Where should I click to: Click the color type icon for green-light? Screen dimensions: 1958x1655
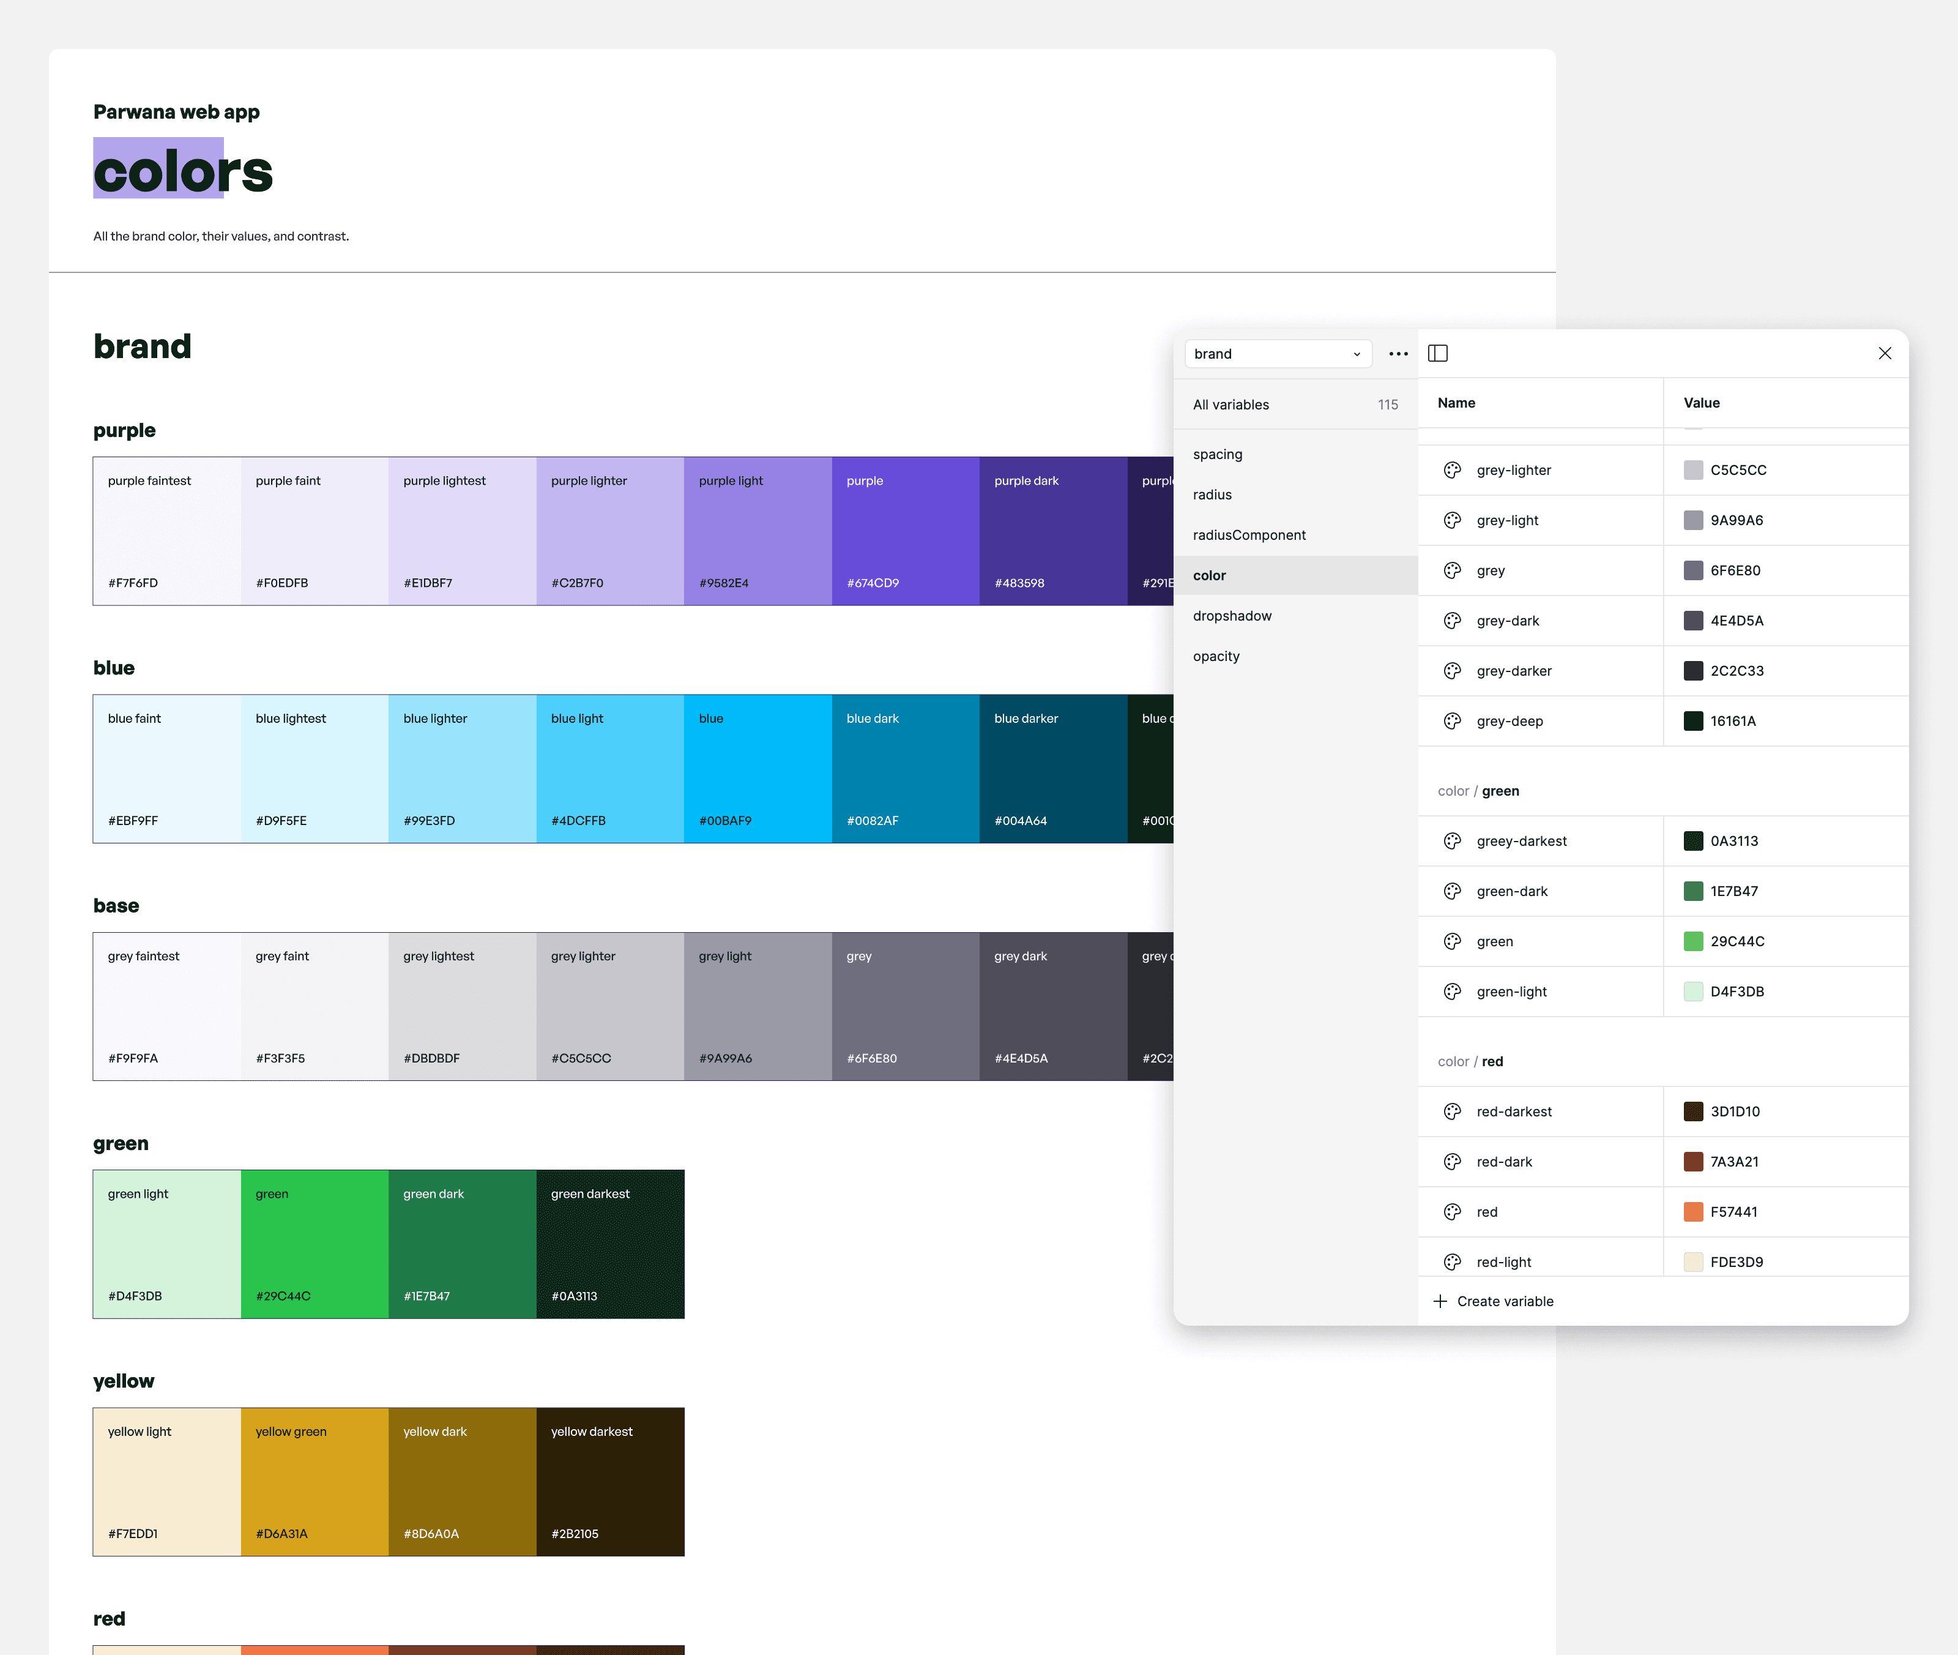point(1453,991)
